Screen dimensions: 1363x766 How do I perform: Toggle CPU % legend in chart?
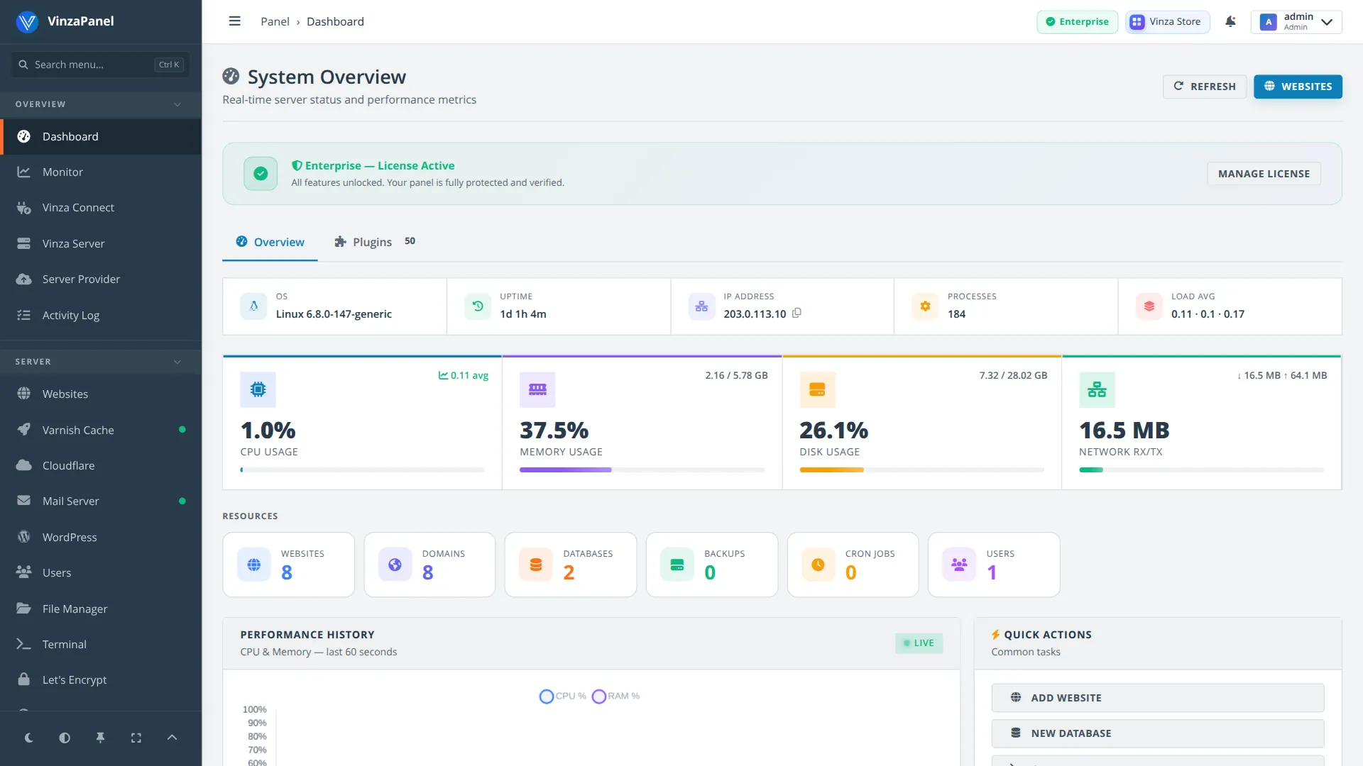[563, 696]
